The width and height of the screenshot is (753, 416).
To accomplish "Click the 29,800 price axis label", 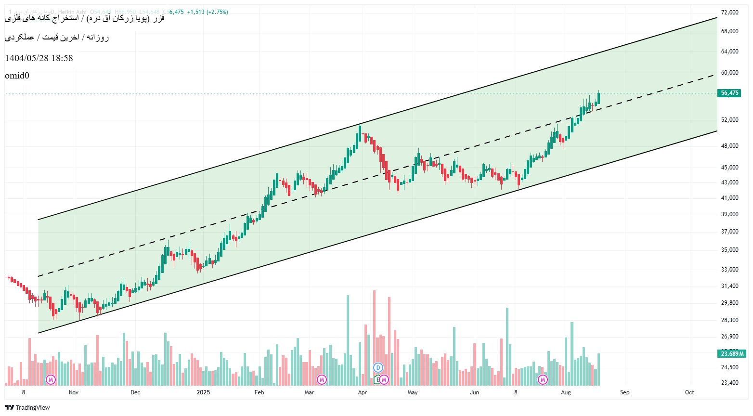I will 729,303.
